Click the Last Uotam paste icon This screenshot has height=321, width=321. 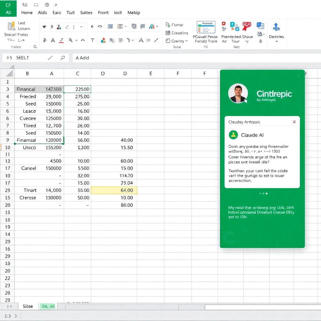pyautogui.click(x=12, y=26)
